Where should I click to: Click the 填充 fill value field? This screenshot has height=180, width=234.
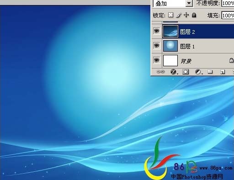[228, 15]
